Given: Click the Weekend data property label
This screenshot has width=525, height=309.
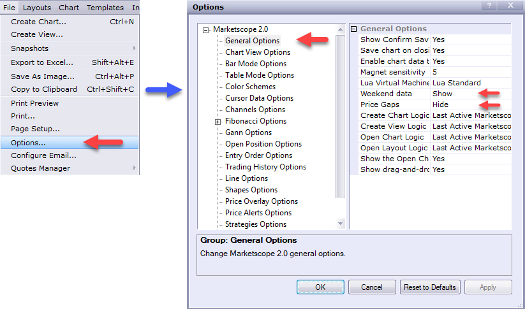Looking at the screenshot, I should pos(386,94).
